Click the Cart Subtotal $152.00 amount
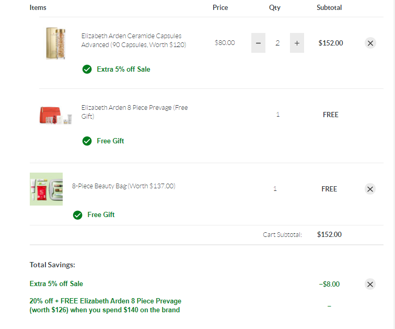This screenshot has height=329, width=395. coord(329,234)
